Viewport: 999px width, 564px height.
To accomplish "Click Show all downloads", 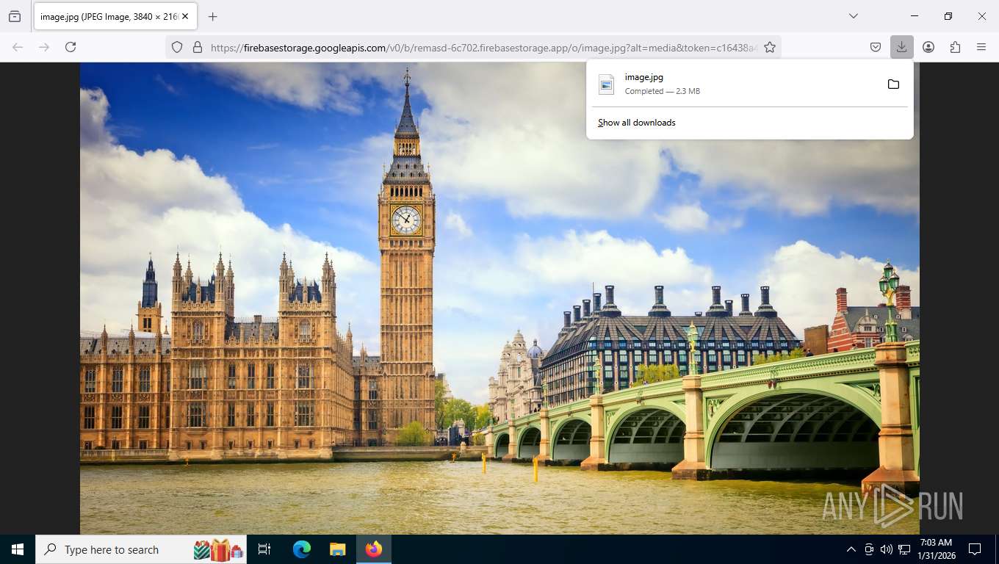I will [637, 123].
